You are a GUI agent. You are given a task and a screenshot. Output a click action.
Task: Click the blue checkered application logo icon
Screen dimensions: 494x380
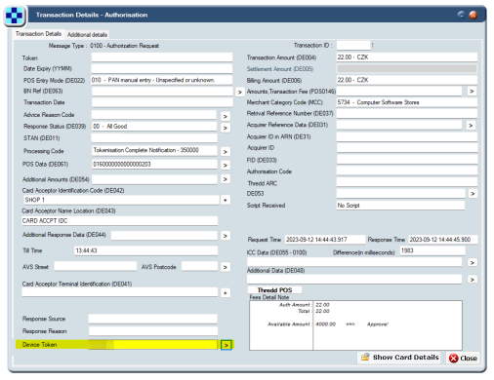click(15, 16)
